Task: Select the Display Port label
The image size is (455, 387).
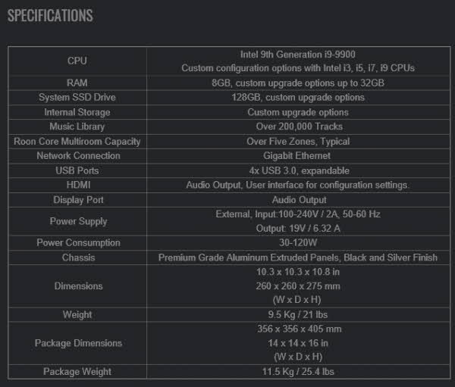Action: tap(78, 200)
